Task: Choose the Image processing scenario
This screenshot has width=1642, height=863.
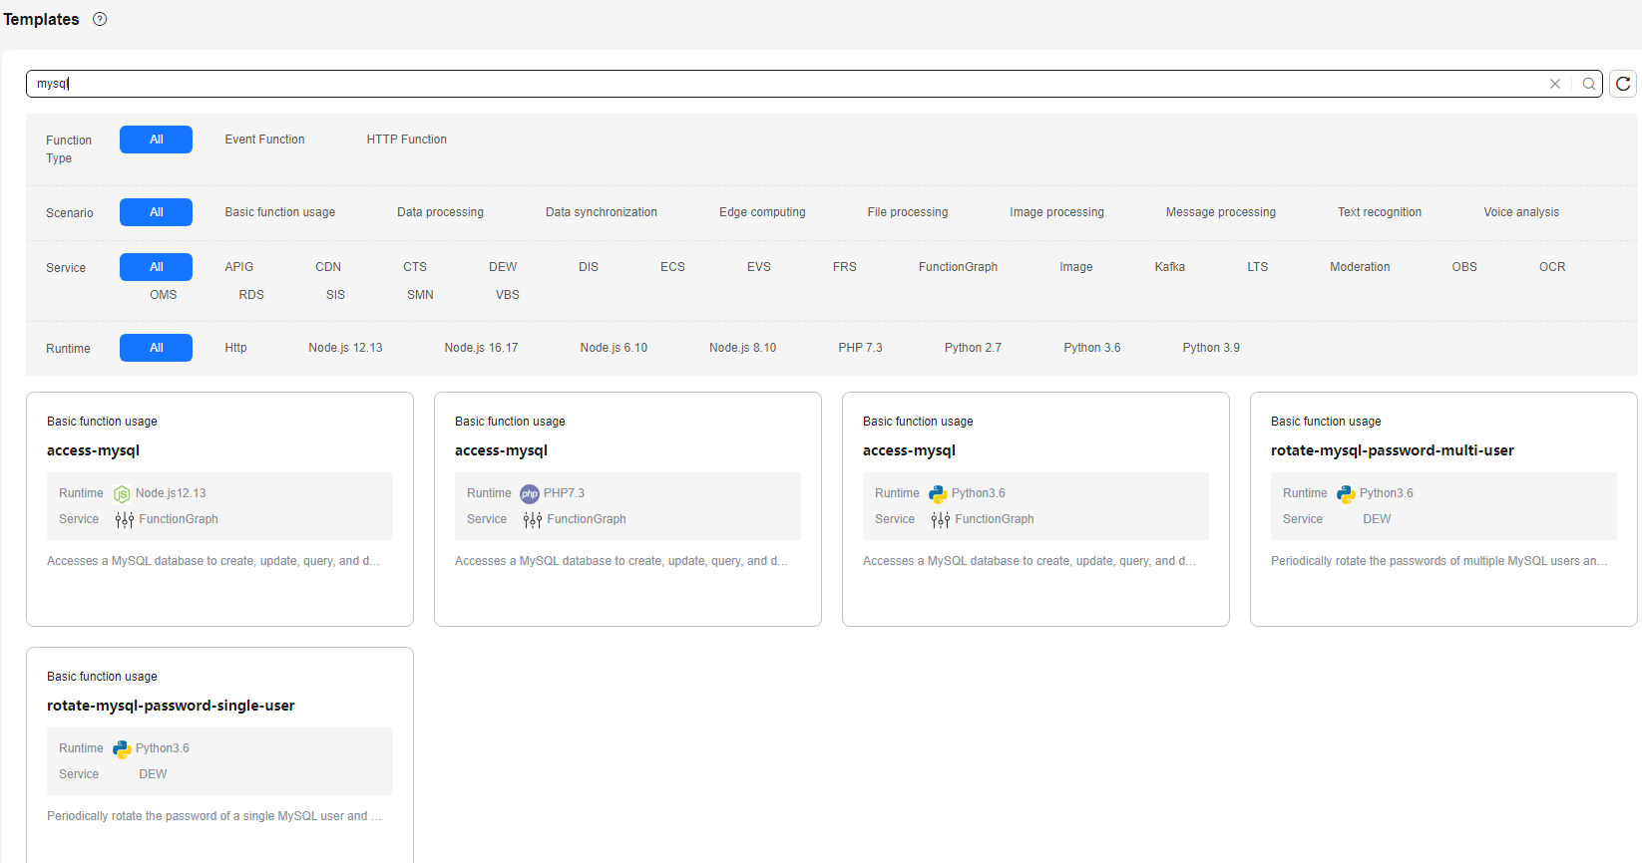Action: [x=1056, y=212]
